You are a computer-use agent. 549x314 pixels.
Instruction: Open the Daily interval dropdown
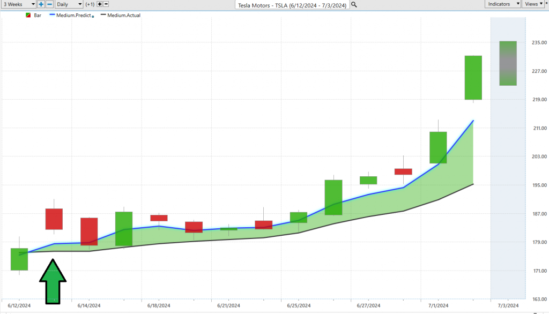click(x=69, y=4)
